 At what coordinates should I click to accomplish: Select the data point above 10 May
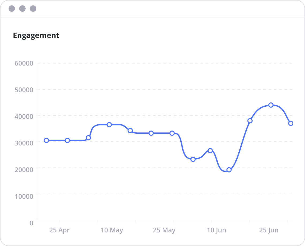click(109, 124)
